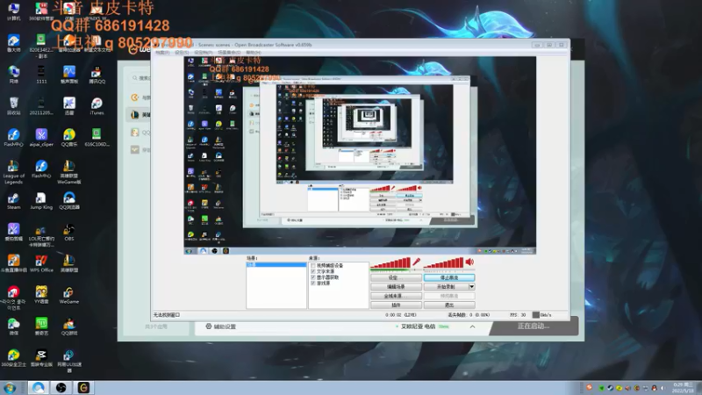This screenshot has height=395, width=702.
Task: Open the Windows Start menu
Action: coord(10,388)
